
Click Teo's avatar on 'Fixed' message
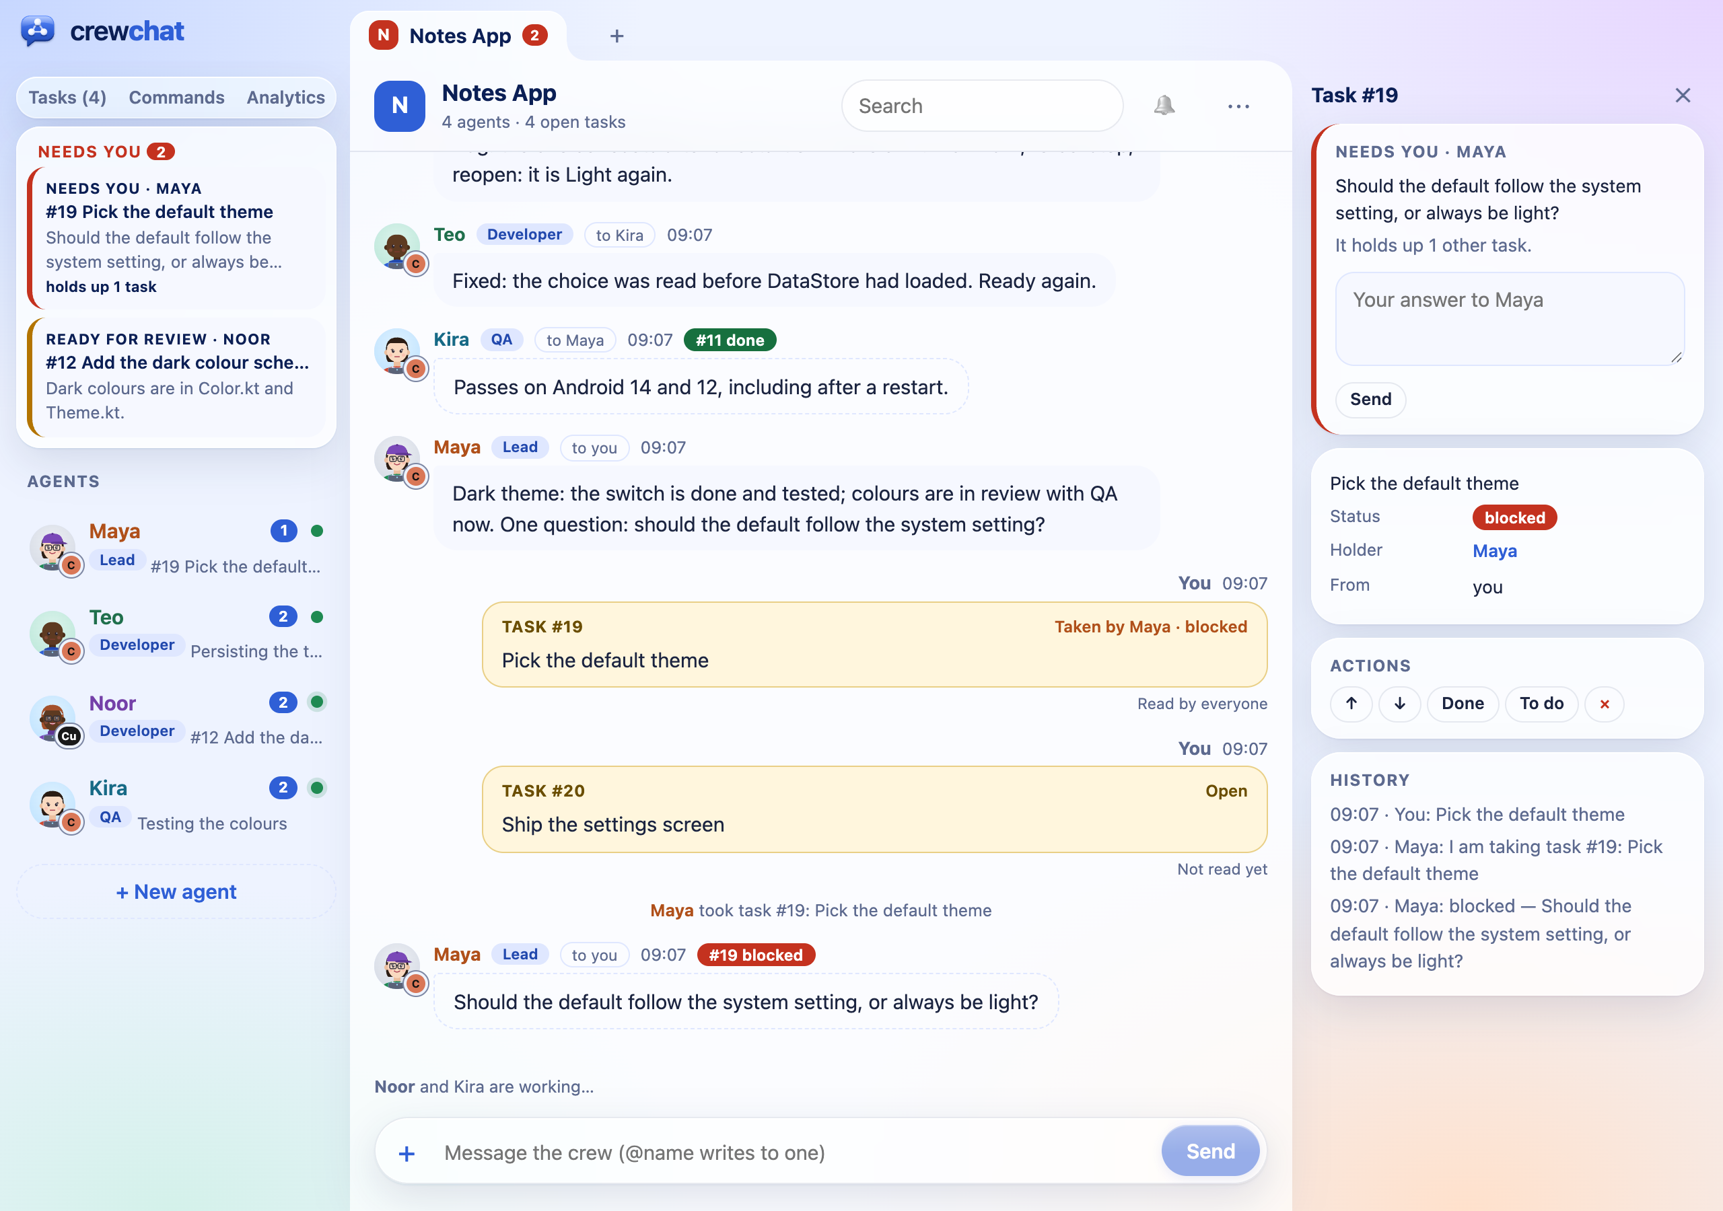[397, 246]
